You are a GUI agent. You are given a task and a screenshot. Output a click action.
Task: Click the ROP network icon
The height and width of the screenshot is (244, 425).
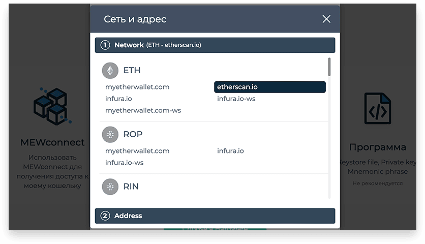tap(110, 135)
